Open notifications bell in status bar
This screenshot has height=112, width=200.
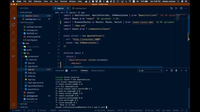click(x=187, y=110)
